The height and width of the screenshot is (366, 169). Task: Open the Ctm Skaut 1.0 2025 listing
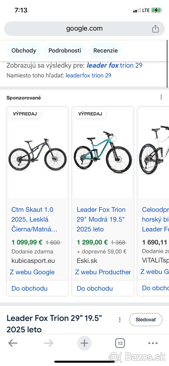34,219
